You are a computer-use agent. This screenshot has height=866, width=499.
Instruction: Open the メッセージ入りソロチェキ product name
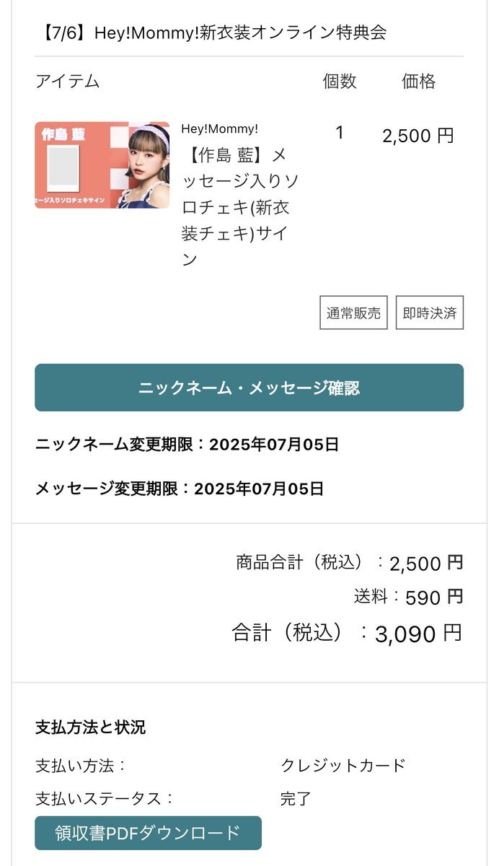[239, 206]
